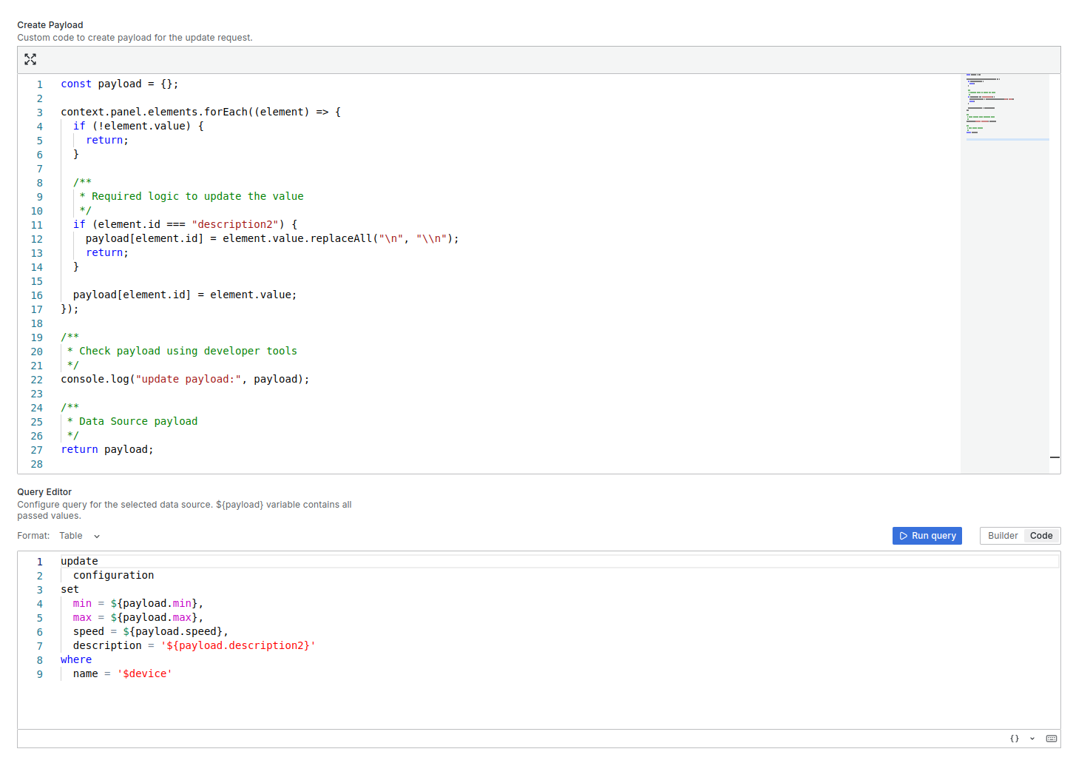Image resolution: width=1073 pixels, height=763 pixels.
Task: Click the $device string in where clause
Action: (x=144, y=673)
